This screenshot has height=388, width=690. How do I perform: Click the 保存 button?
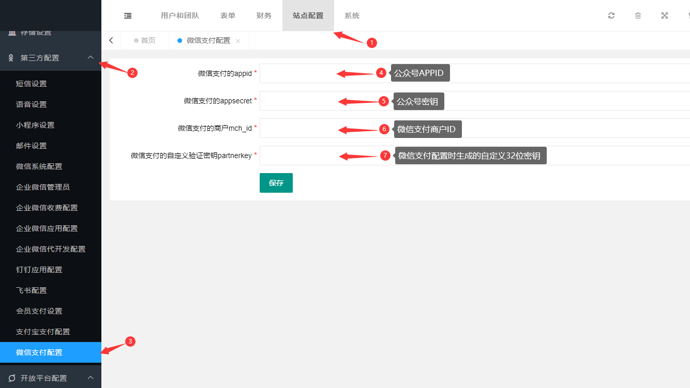[x=276, y=183]
